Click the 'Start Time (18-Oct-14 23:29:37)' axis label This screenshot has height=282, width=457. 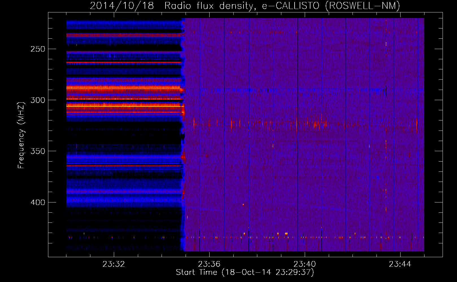[245, 272]
